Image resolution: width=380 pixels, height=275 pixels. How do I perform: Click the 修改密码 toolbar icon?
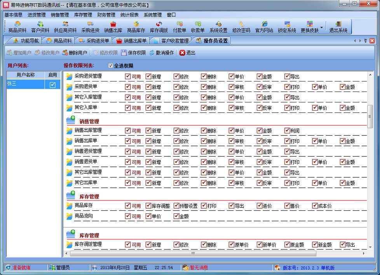241,27
